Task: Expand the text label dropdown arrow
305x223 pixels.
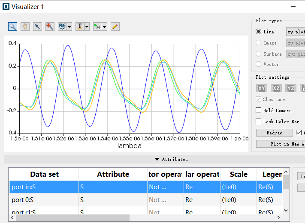Action: click(87, 27)
